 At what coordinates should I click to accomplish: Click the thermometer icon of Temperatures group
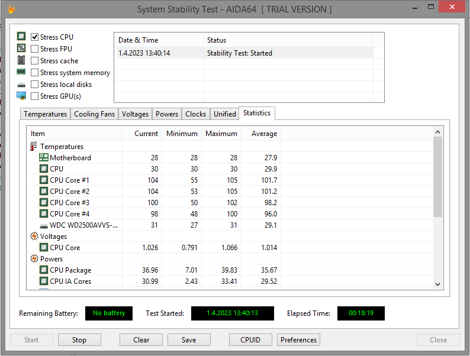[x=34, y=146]
